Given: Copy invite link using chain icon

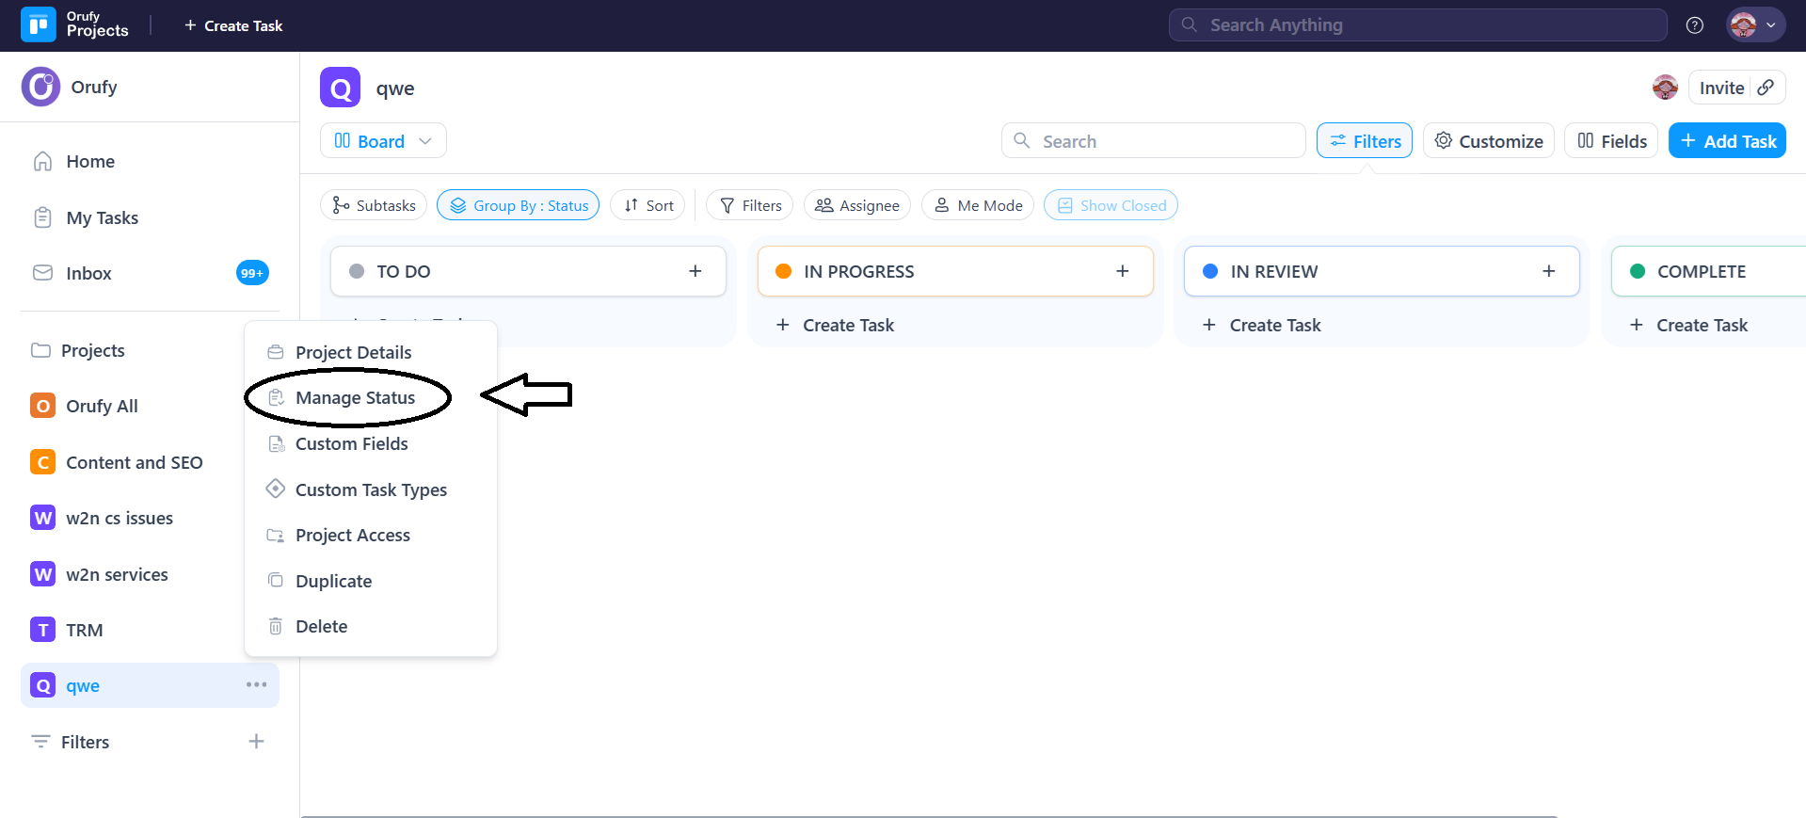Looking at the screenshot, I should [1766, 88].
